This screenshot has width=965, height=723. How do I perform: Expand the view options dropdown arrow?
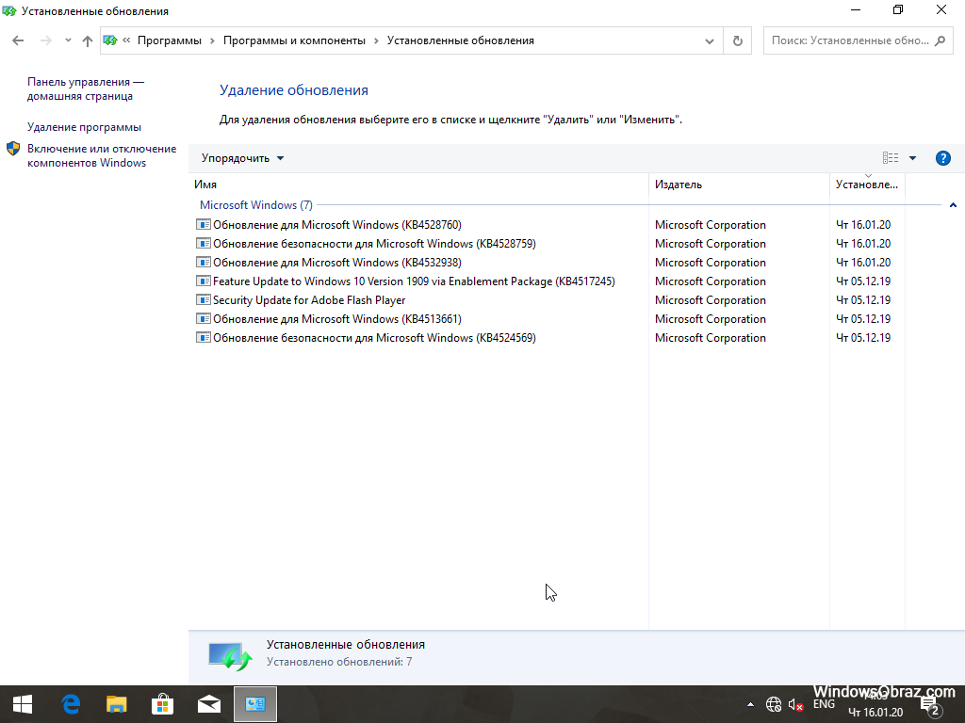[912, 158]
